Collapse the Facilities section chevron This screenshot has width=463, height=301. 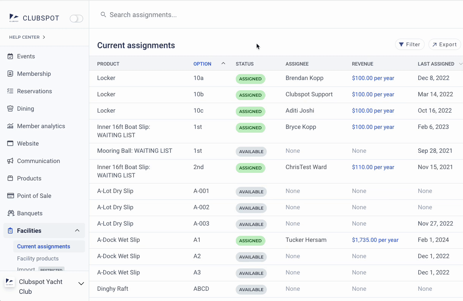(x=77, y=230)
